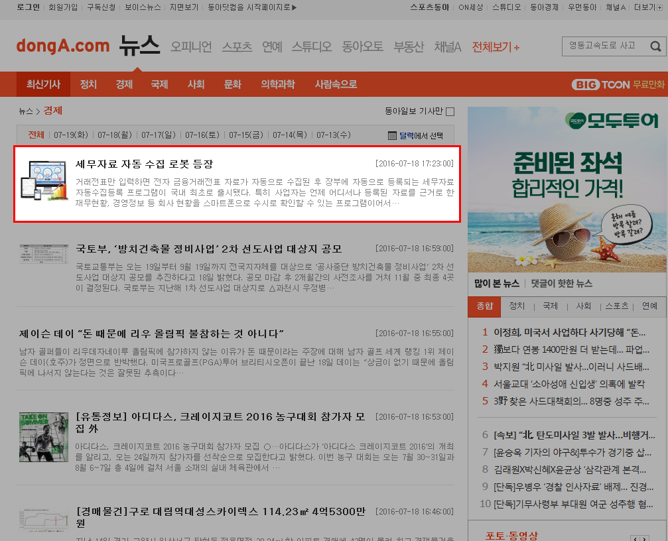This screenshot has height=541, width=668.
Task: Switch to 댓글이 핫한 뉴스 tab
Action: click(561, 283)
